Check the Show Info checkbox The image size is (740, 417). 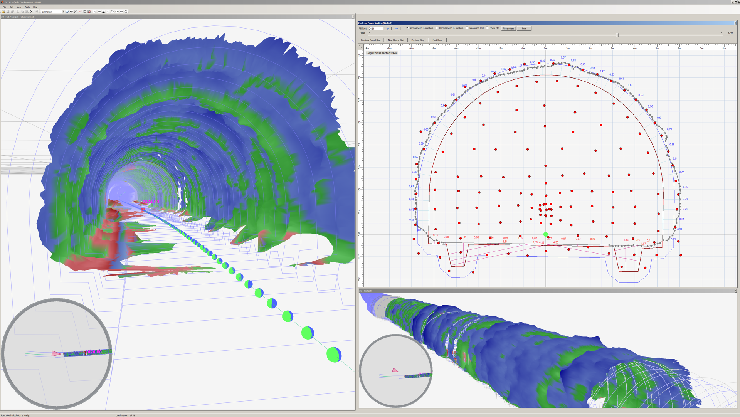pos(488,28)
